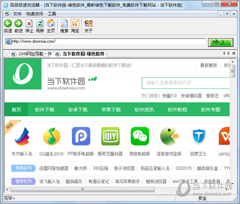Click the Forward (前进) arrow icon
The width and height of the screenshot is (240, 204).
coord(18,24)
